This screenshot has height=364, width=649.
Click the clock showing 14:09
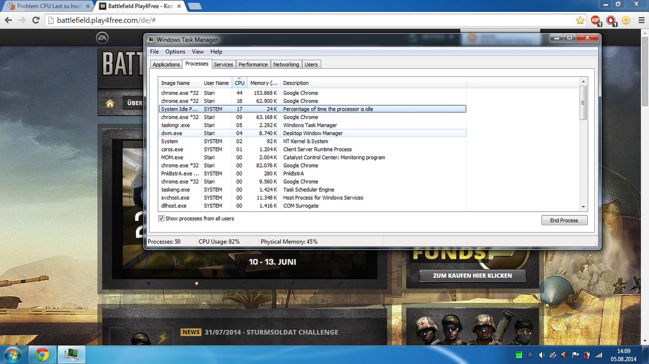point(624,351)
